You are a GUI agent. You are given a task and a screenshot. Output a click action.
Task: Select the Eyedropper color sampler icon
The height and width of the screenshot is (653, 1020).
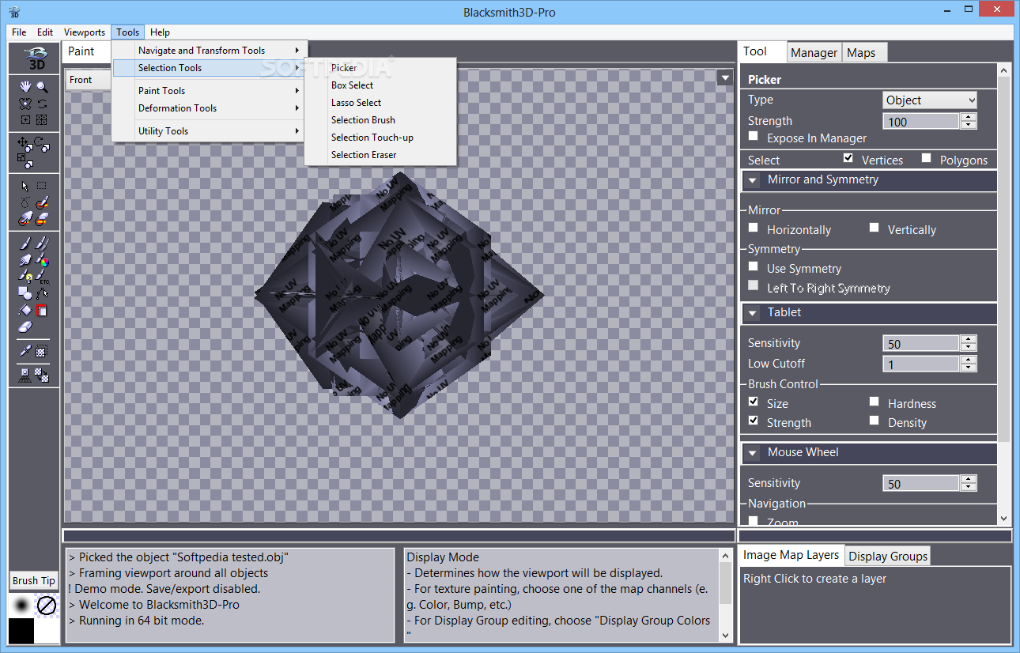pos(25,351)
